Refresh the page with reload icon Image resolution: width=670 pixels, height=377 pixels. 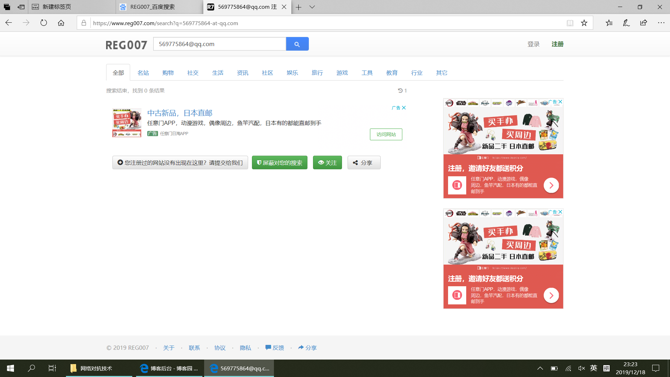[x=44, y=23]
